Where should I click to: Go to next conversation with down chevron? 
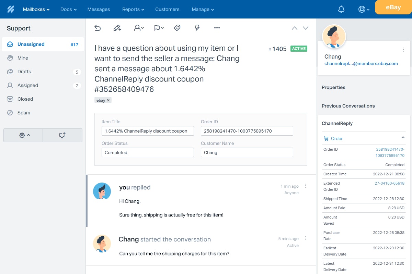pos(306,28)
